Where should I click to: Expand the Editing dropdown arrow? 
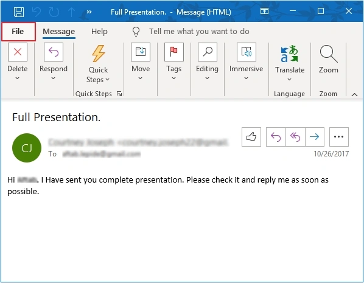pos(207,79)
